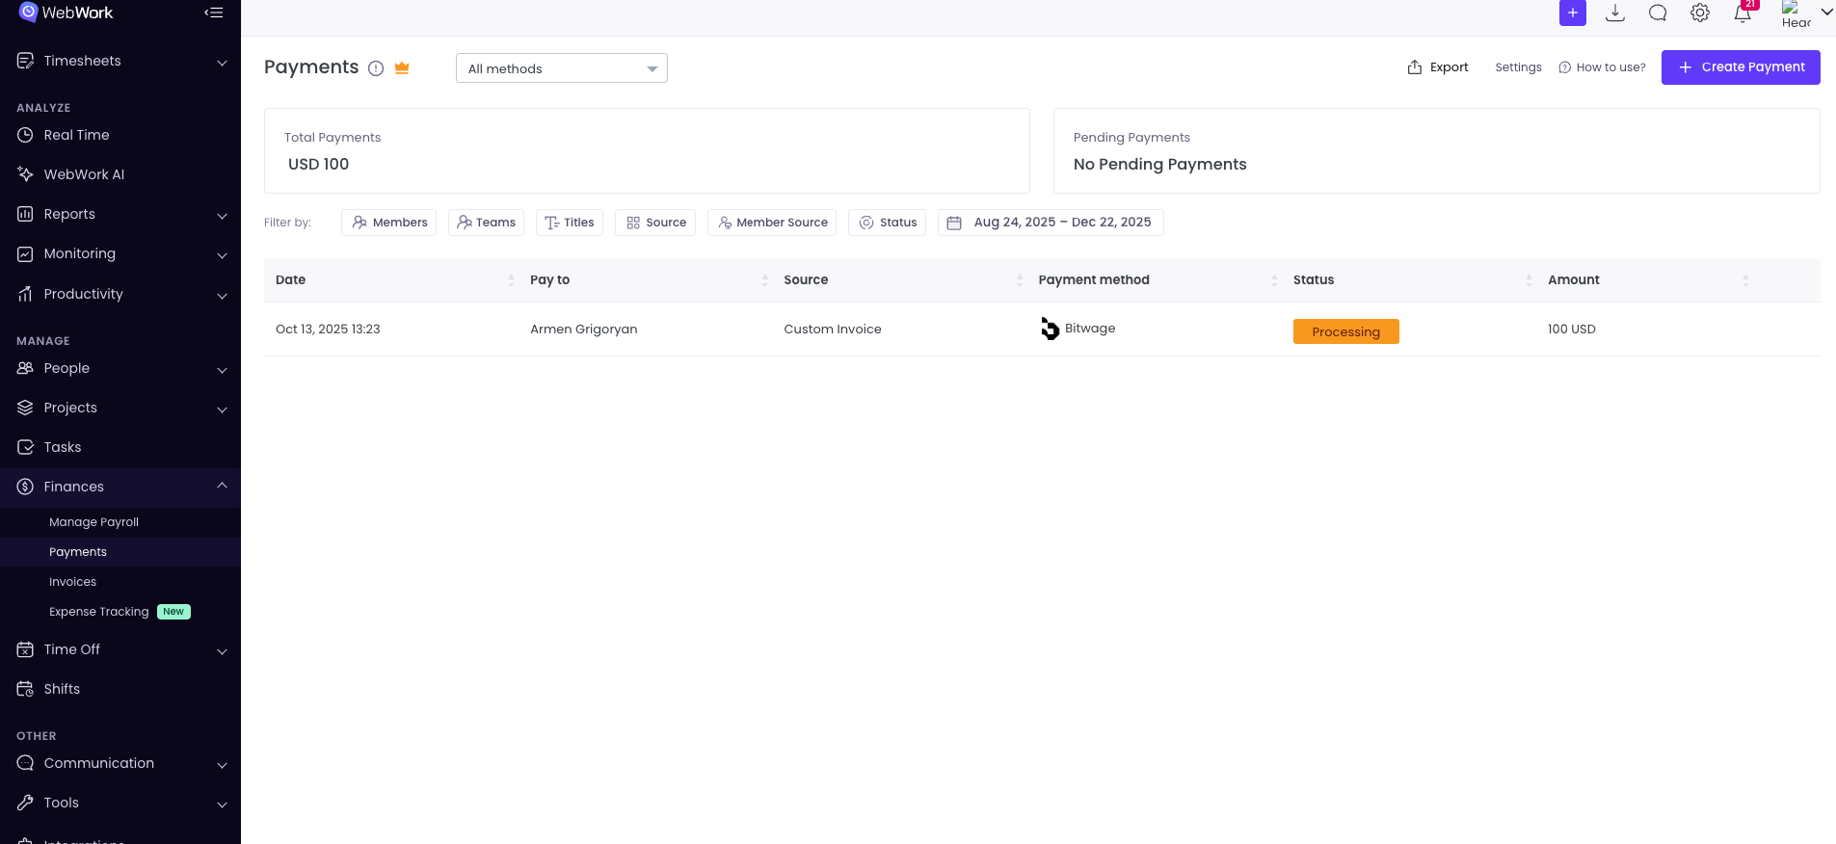Click the notification bell icon
Screen dimensions: 1836x844
[x=1742, y=13]
